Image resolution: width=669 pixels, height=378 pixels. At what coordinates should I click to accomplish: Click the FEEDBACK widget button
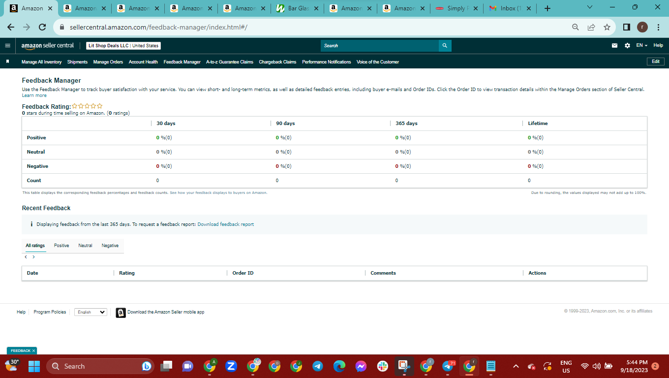[21, 351]
